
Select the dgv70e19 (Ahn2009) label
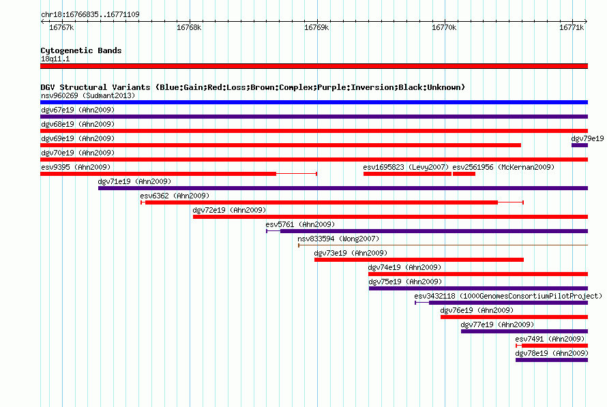pyautogui.click(x=78, y=153)
